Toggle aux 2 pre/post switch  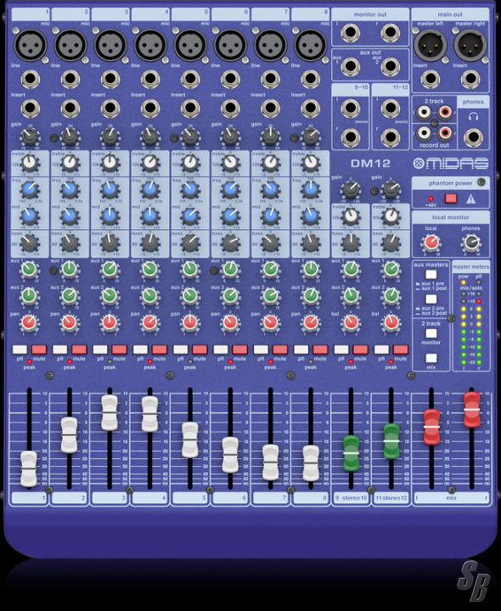[431, 299]
